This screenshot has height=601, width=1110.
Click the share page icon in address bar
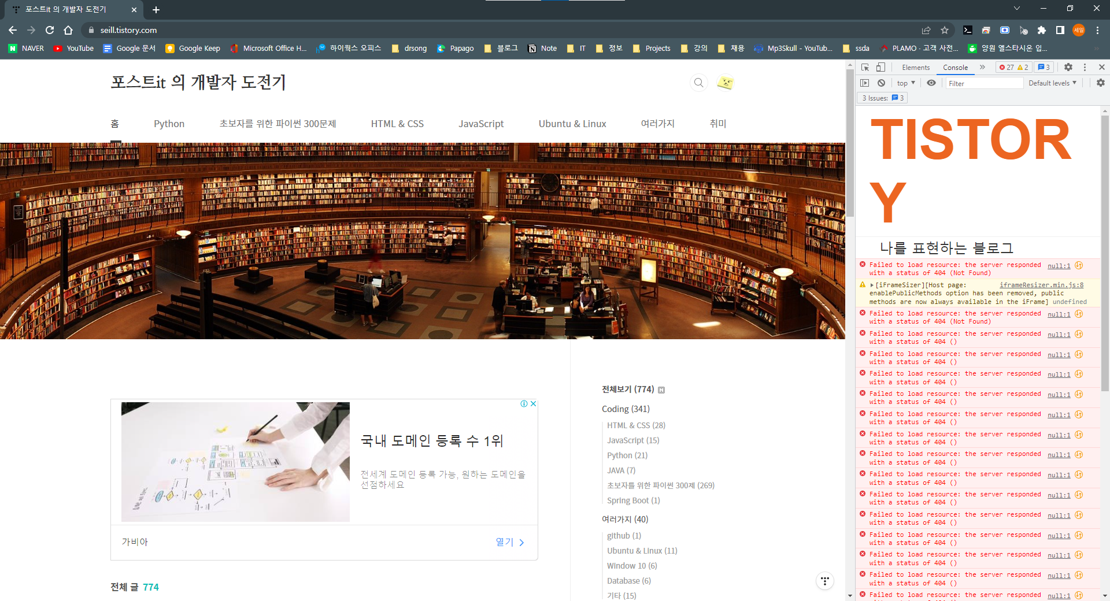click(926, 30)
